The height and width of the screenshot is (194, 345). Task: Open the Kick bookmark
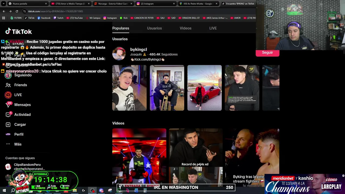tap(124, 18)
